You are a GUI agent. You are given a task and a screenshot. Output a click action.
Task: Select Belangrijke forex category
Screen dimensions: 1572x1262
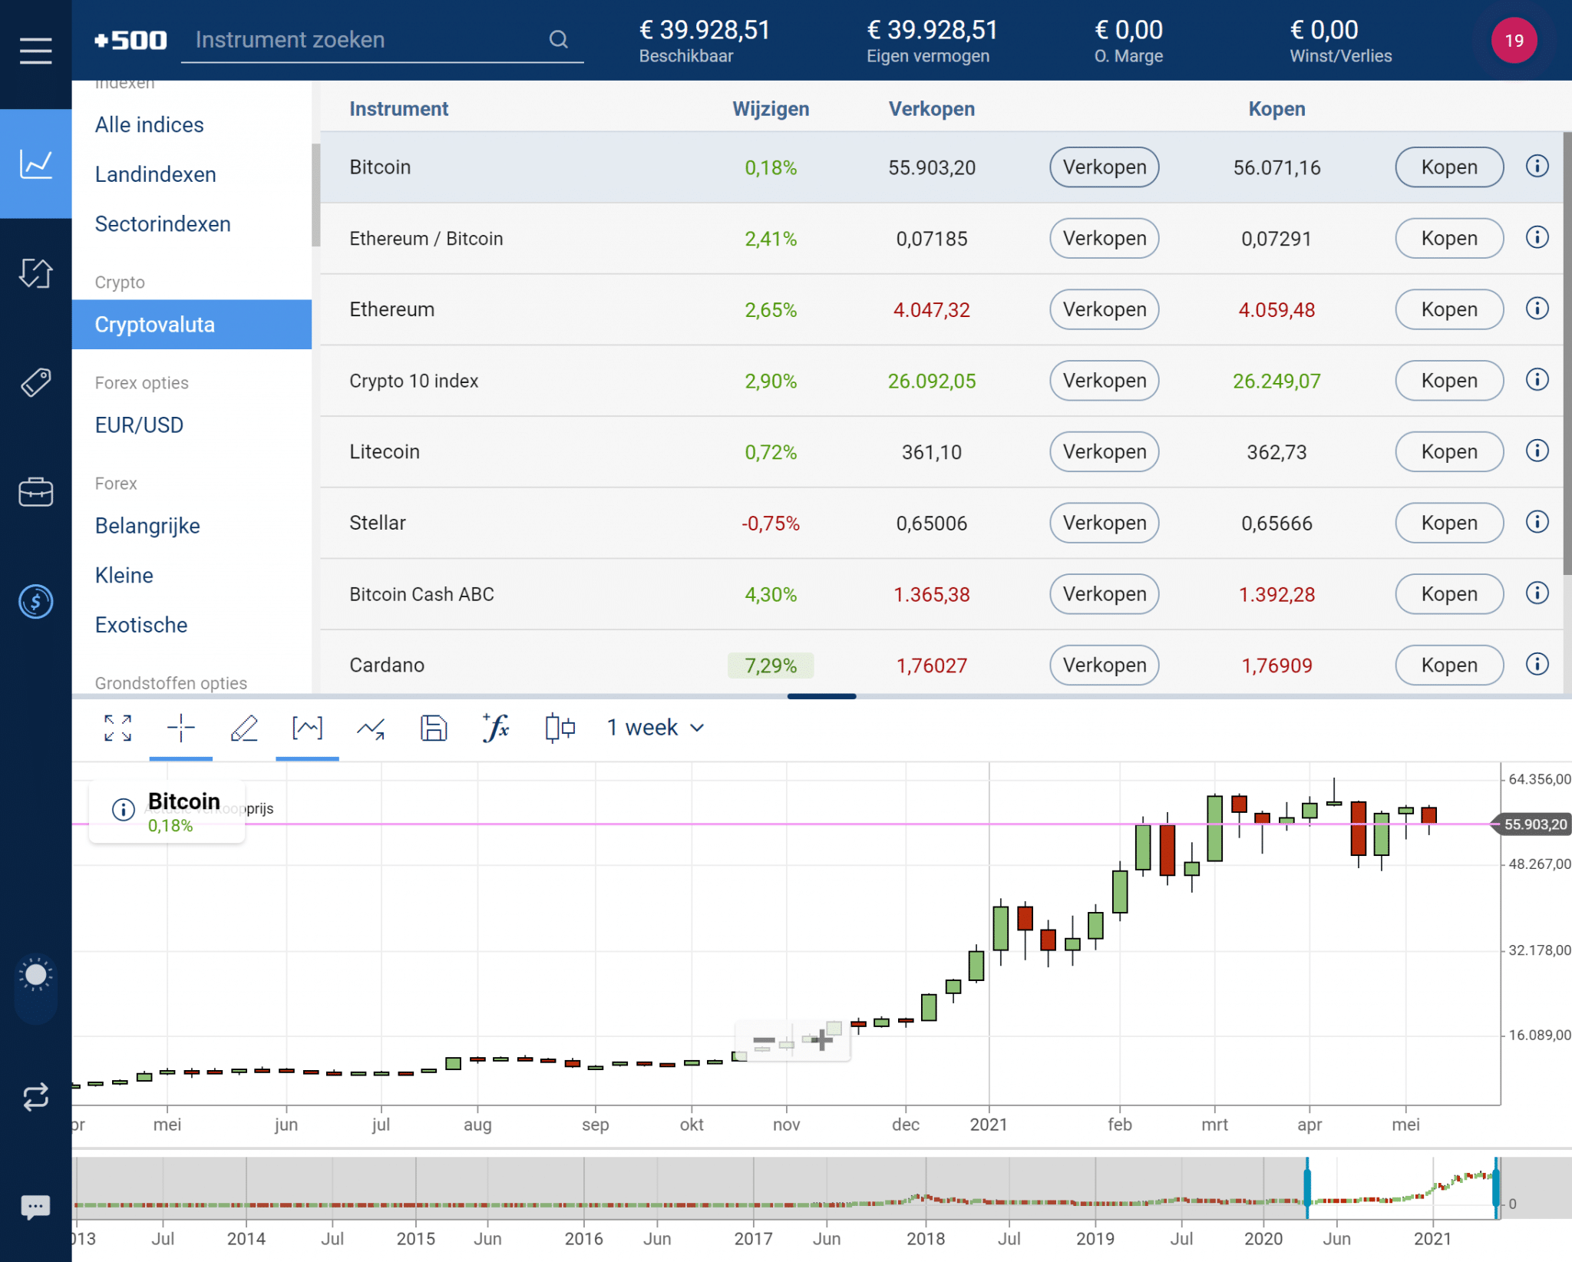pos(192,525)
